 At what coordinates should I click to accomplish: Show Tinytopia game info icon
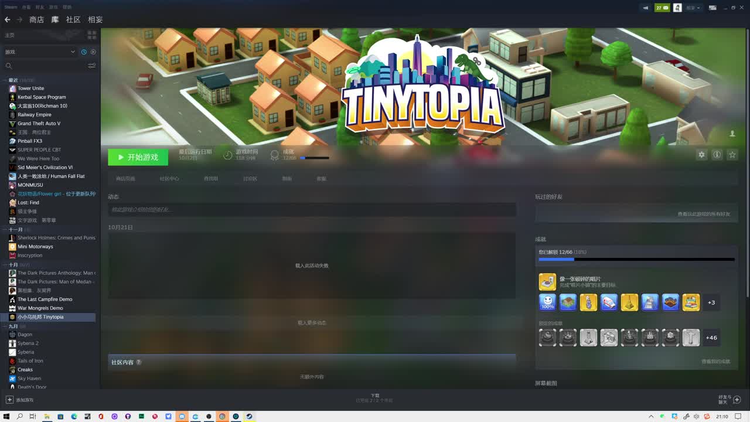pos(717,155)
